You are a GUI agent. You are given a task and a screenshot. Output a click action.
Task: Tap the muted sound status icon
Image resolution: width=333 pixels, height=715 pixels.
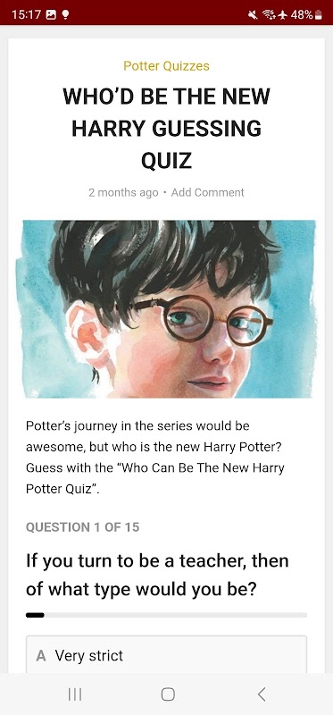point(253,15)
